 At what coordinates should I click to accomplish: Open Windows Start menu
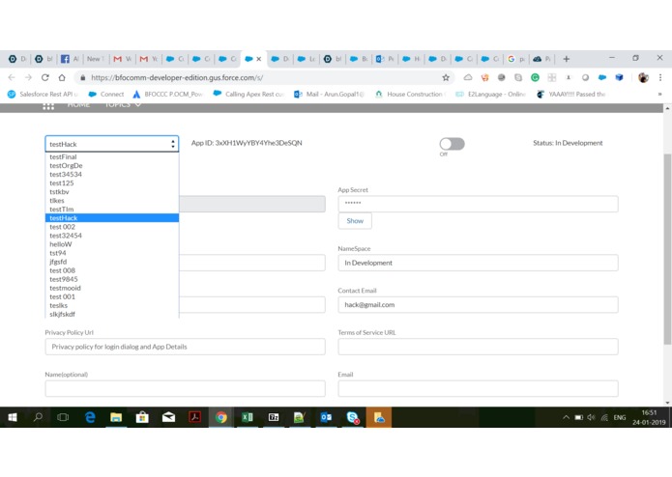pyautogui.click(x=13, y=417)
